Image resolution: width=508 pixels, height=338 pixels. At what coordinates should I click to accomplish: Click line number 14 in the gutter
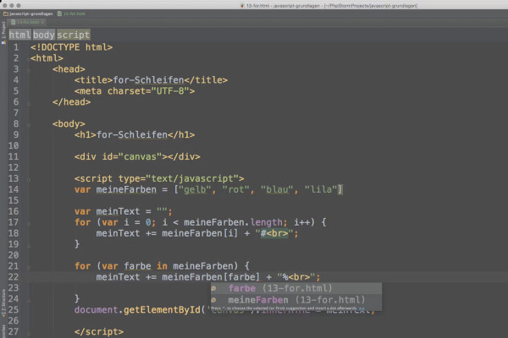[14, 189]
